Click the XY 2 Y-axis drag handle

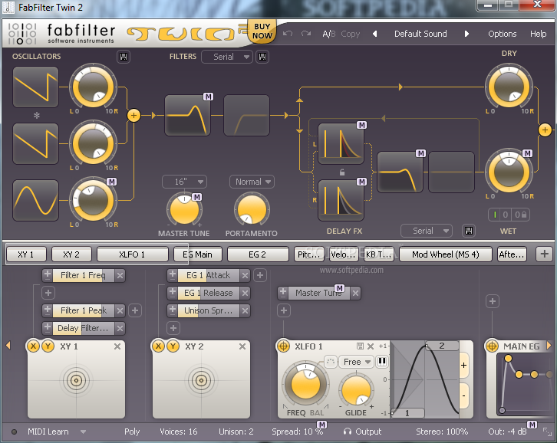(x=173, y=346)
